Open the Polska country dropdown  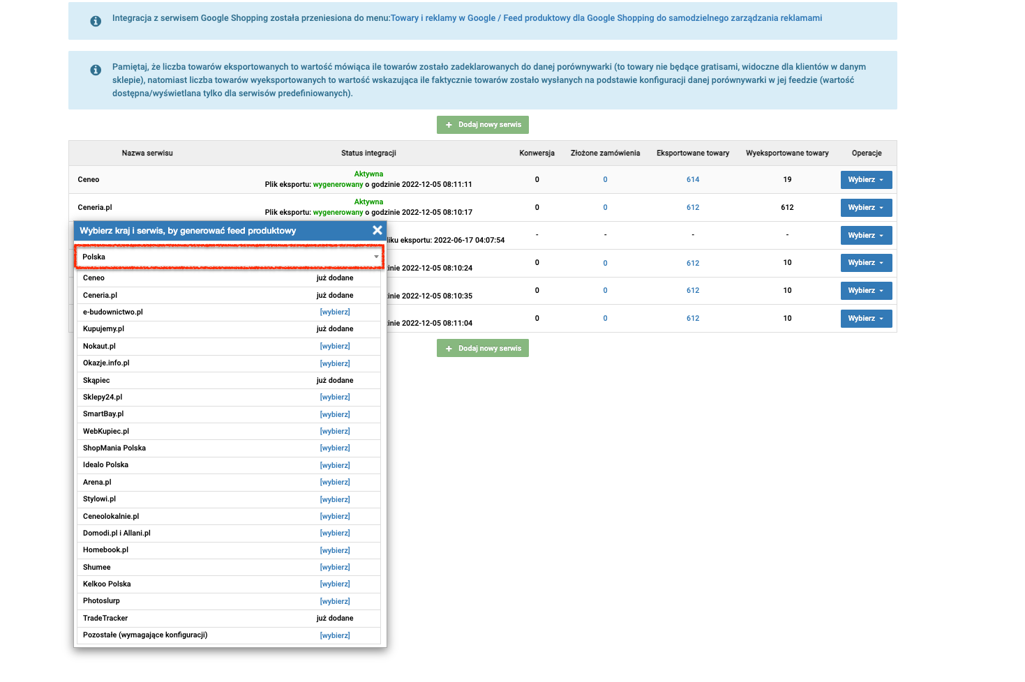230,257
